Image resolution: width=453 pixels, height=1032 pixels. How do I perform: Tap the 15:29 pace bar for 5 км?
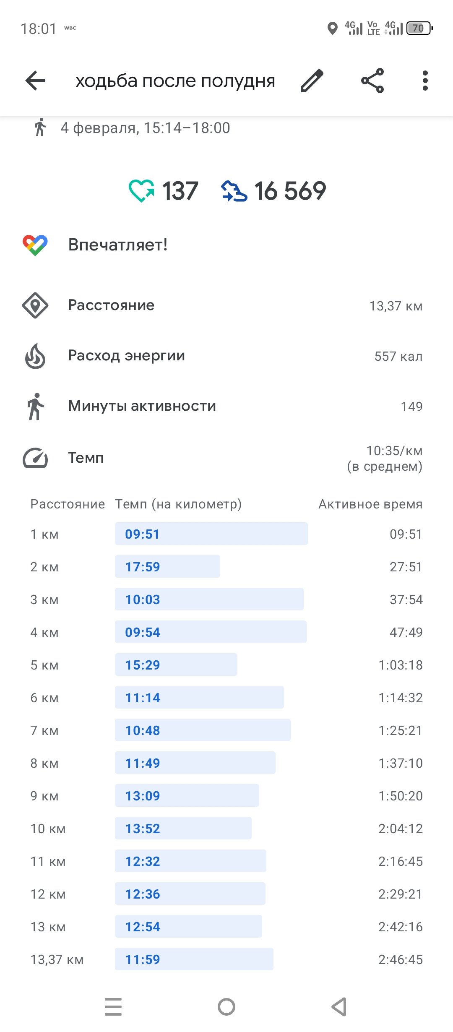coord(176,665)
